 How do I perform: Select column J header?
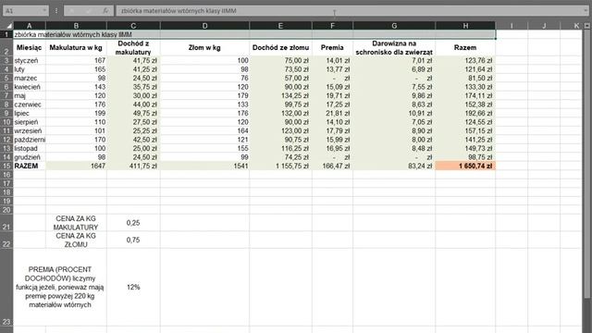[x=544, y=26]
